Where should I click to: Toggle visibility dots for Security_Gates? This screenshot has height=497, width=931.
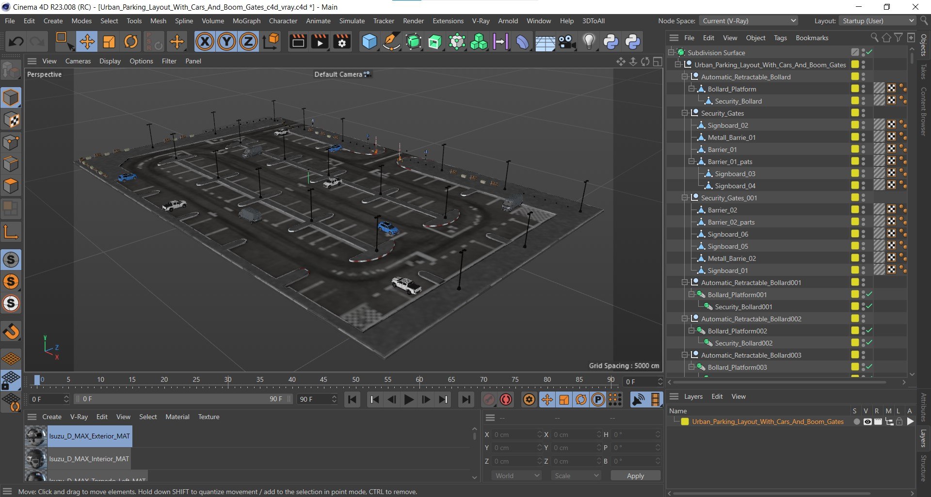[864, 113]
